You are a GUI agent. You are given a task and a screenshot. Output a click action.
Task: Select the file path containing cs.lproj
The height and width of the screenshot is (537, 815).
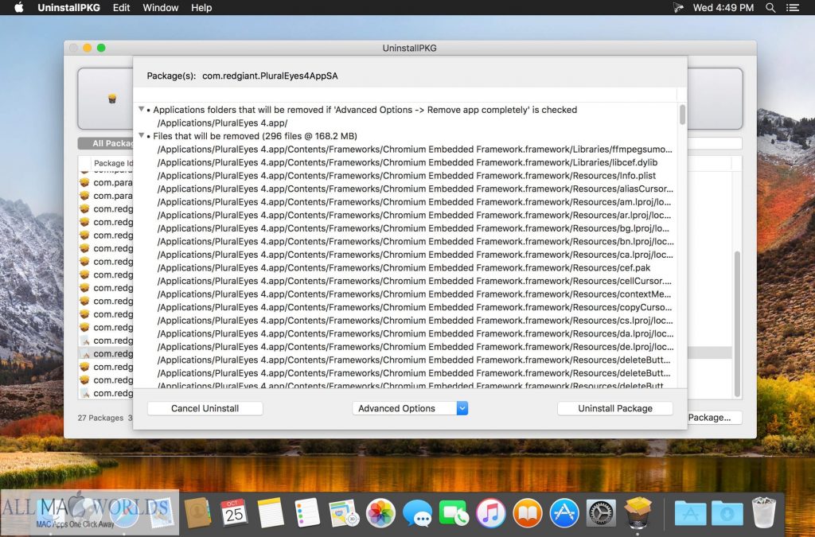[415, 321]
